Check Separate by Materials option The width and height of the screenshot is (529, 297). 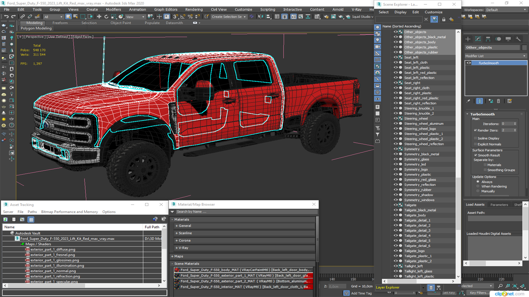485,165
